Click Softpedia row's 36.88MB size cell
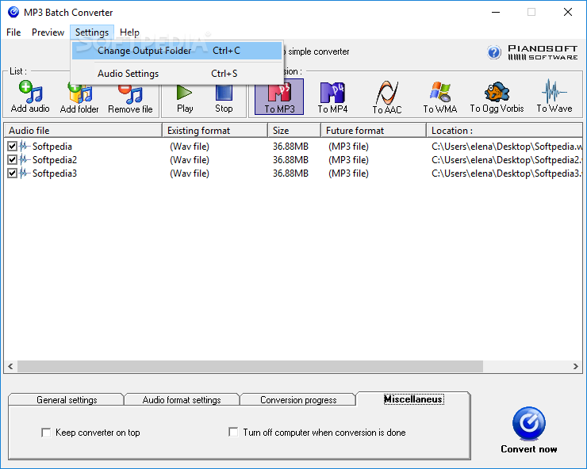The height and width of the screenshot is (469, 587). (290, 147)
